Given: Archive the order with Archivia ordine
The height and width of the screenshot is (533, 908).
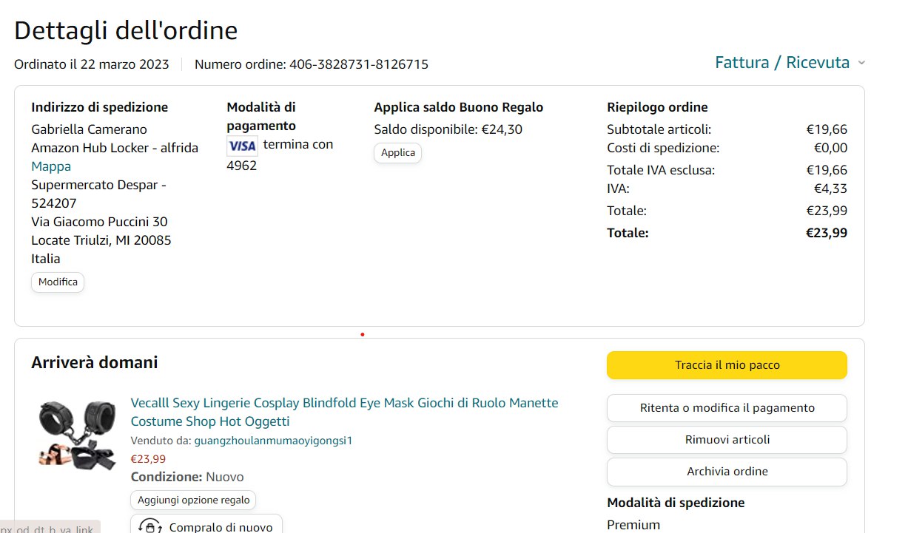Looking at the screenshot, I should 727,472.
